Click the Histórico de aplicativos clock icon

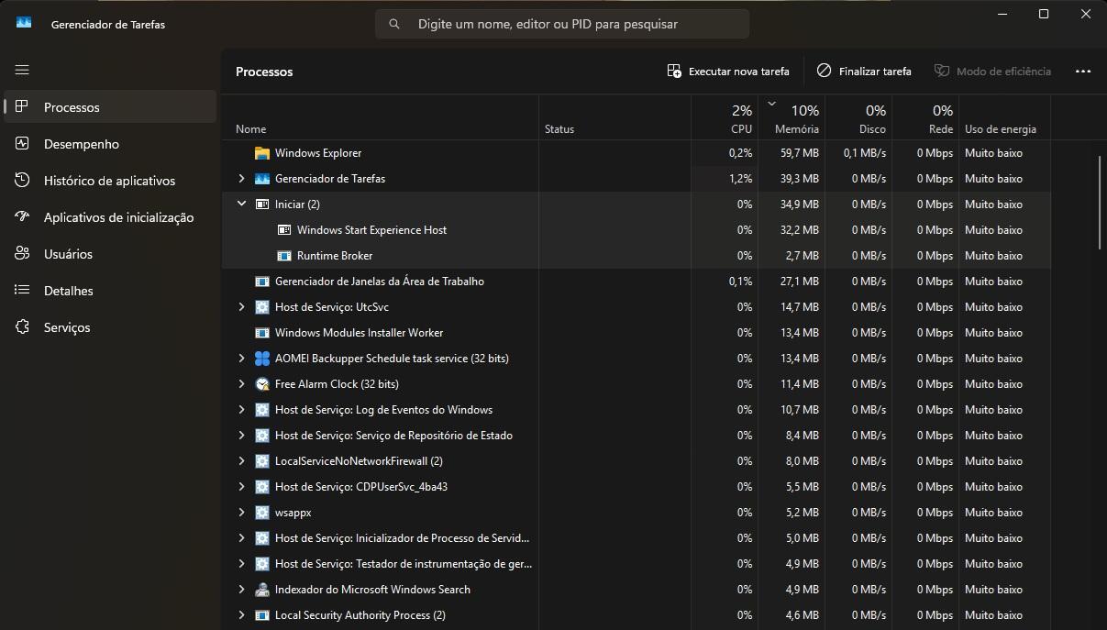tap(23, 181)
